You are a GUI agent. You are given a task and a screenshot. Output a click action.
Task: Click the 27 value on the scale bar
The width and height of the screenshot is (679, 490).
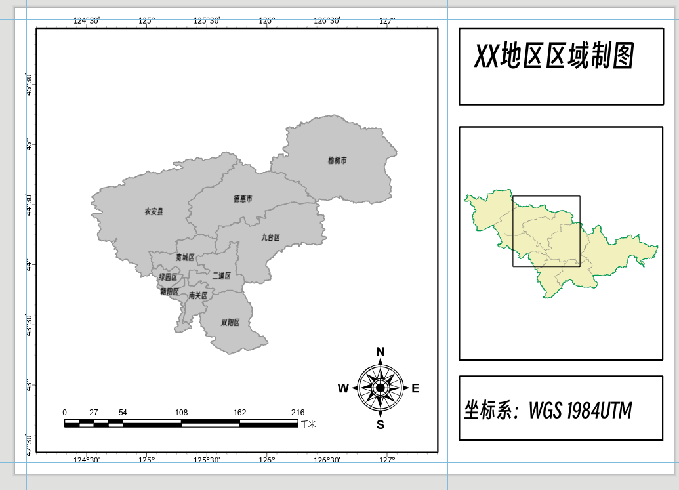(x=94, y=413)
